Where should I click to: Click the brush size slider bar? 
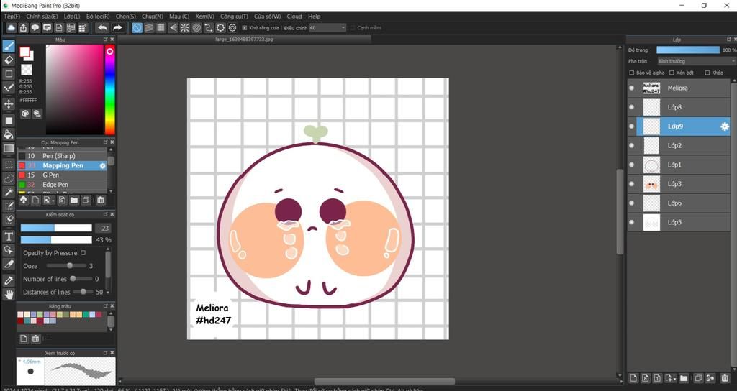click(56, 228)
